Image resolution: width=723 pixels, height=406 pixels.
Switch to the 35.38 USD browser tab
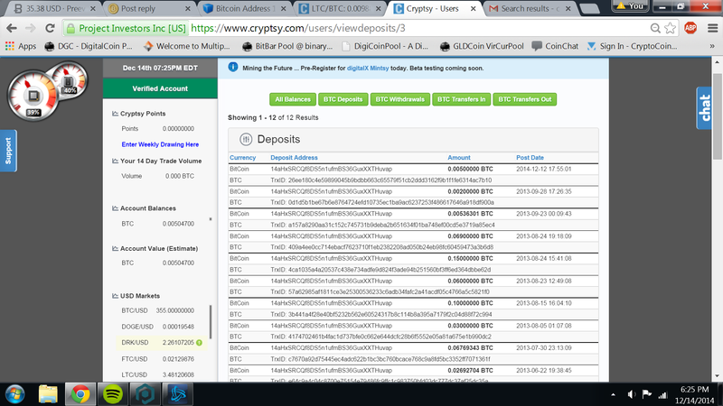pos(53,8)
